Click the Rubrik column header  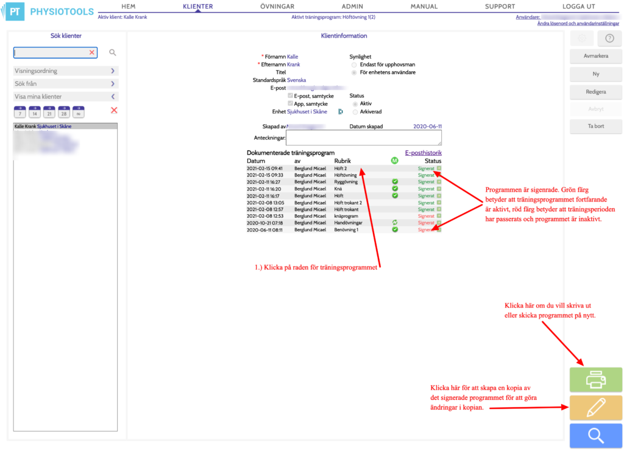(x=342, y=161)
